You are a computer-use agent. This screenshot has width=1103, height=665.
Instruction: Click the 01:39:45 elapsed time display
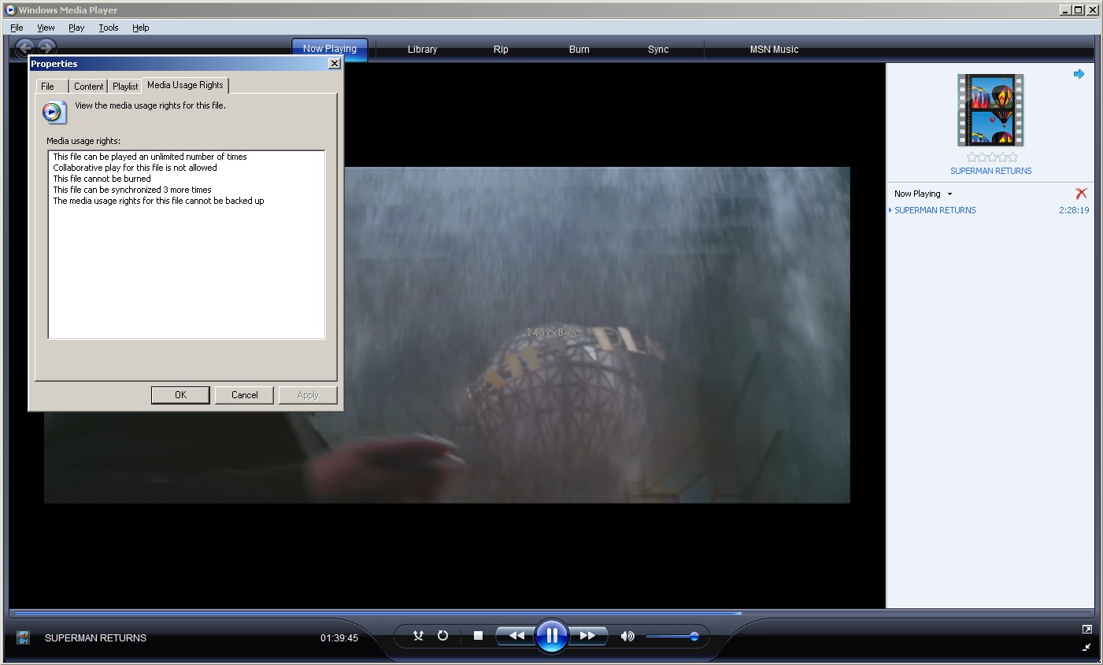[x=339, y=638]
